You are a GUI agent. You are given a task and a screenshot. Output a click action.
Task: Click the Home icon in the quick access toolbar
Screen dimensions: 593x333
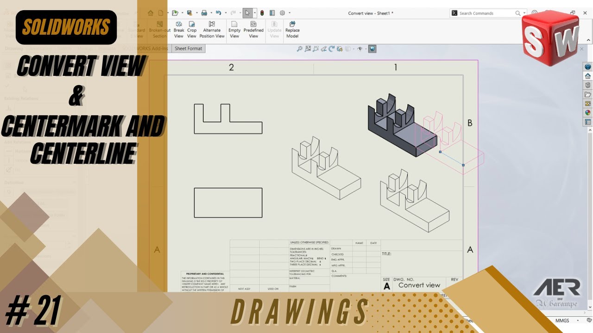[x=151, y=13]
